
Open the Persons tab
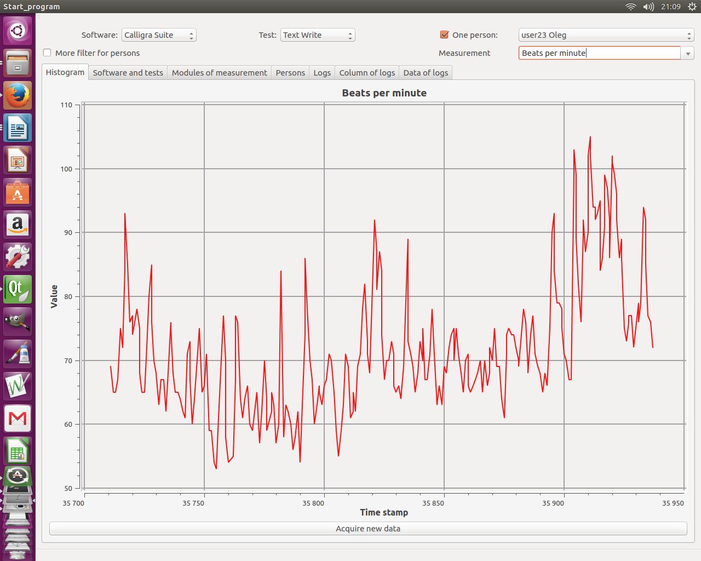coord(290,73)
